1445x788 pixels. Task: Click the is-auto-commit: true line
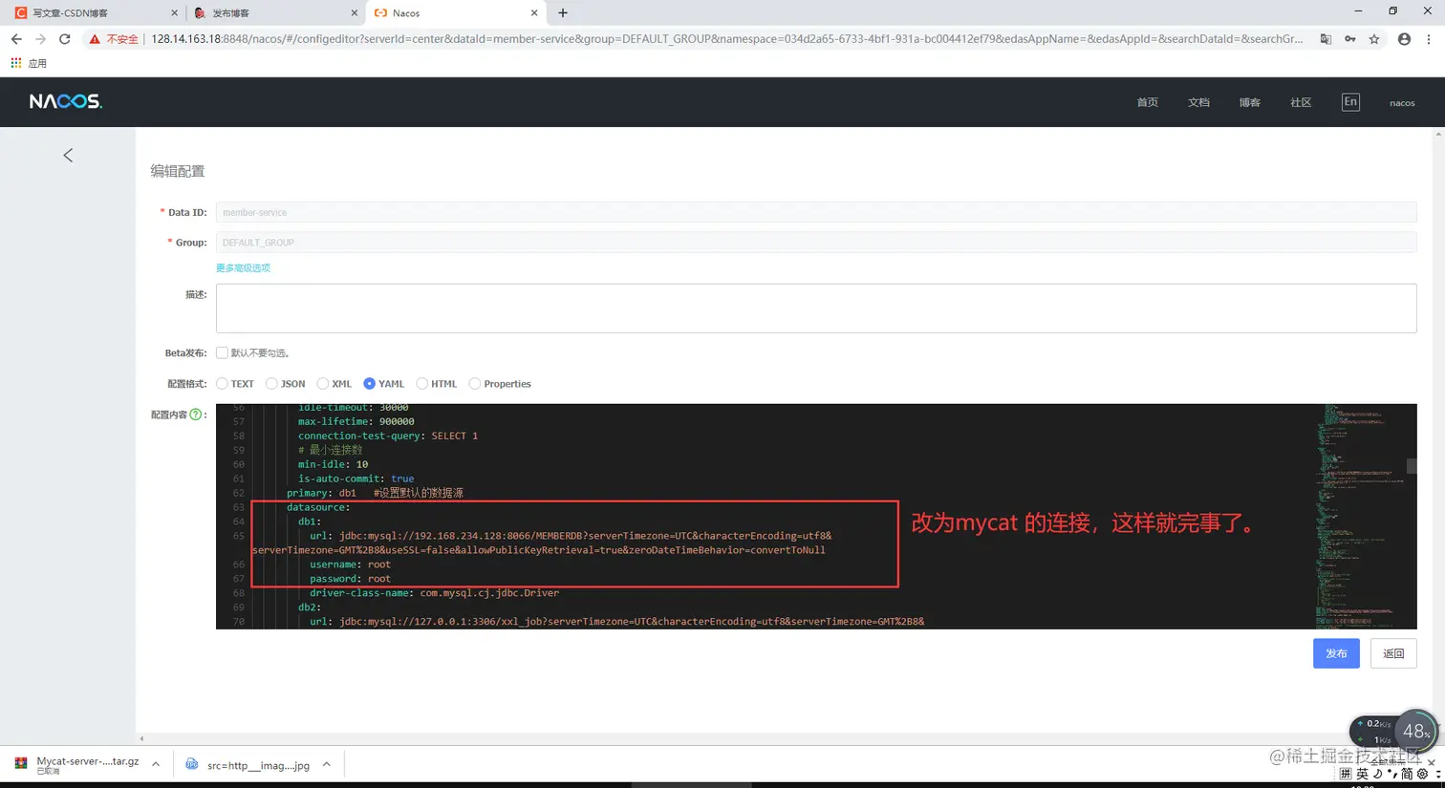(x=356, y=479)
